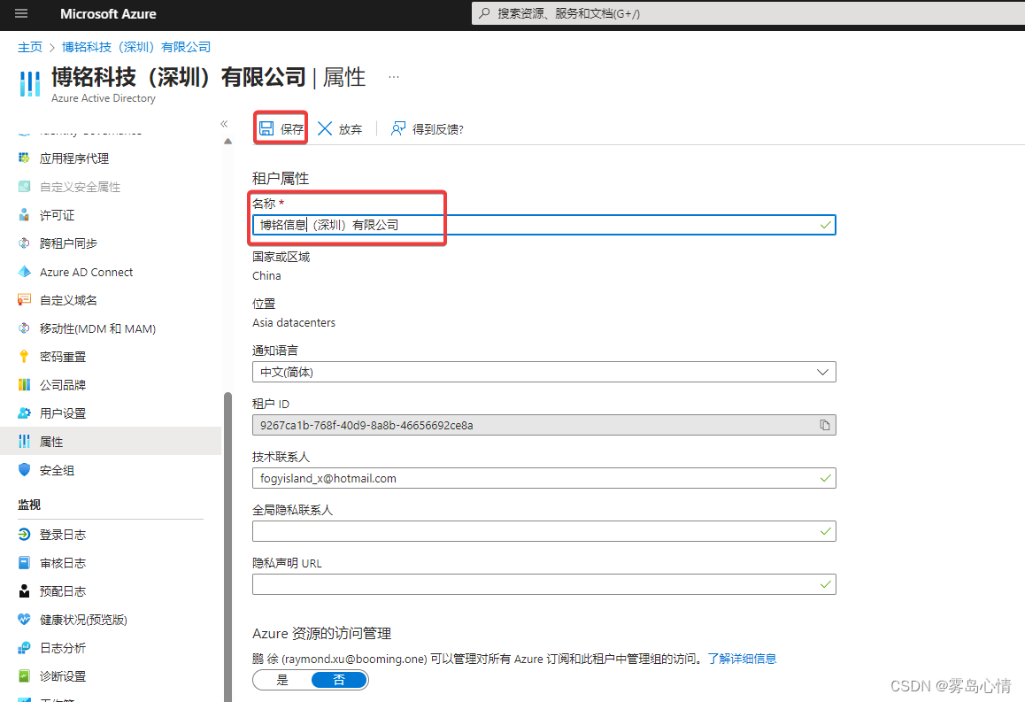Viewport: 1025px width, 702px height.
Task: Click the Microsoft Azure portal title
Action: pyautogui.click(x=108, y=14)
